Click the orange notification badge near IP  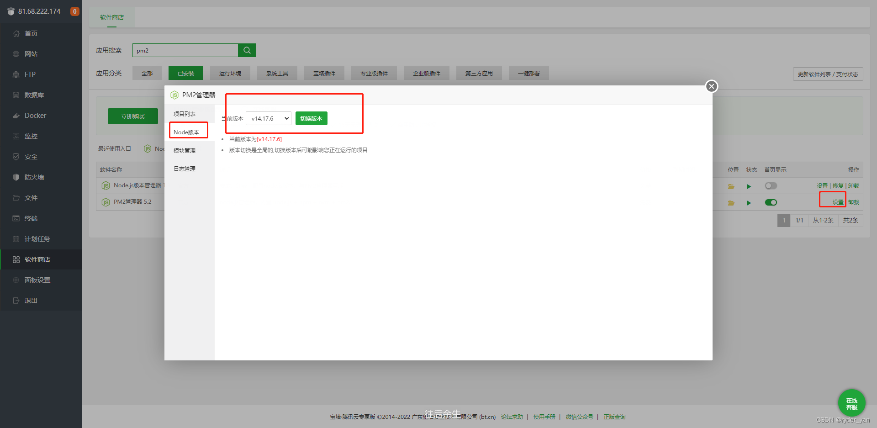[74, 11]
